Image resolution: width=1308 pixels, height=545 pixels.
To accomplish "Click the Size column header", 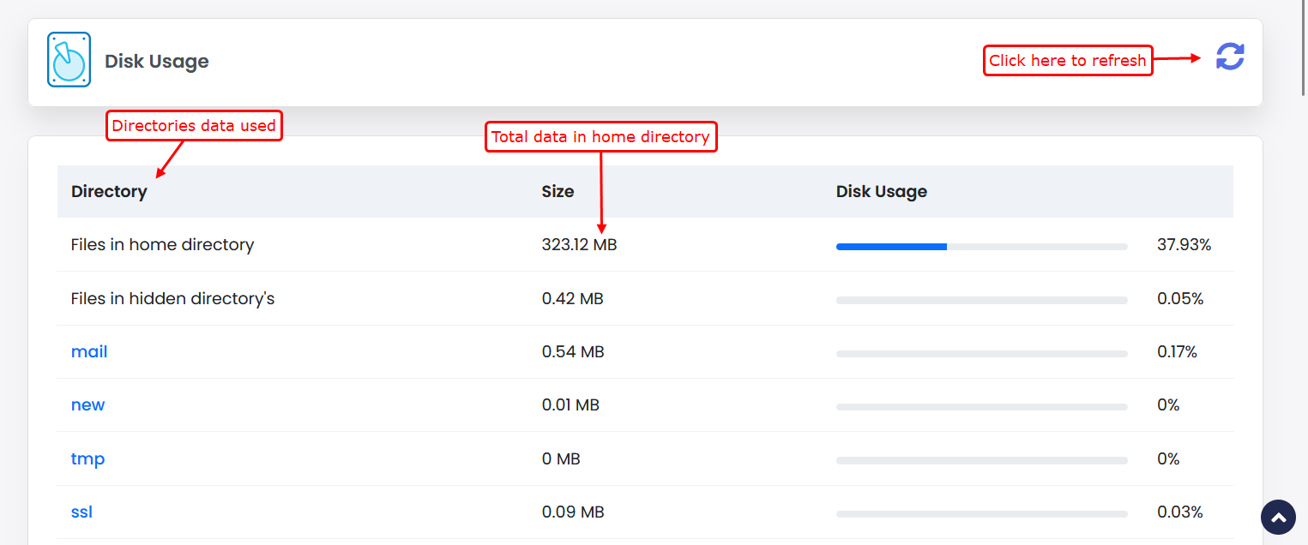I will point(558,192).
